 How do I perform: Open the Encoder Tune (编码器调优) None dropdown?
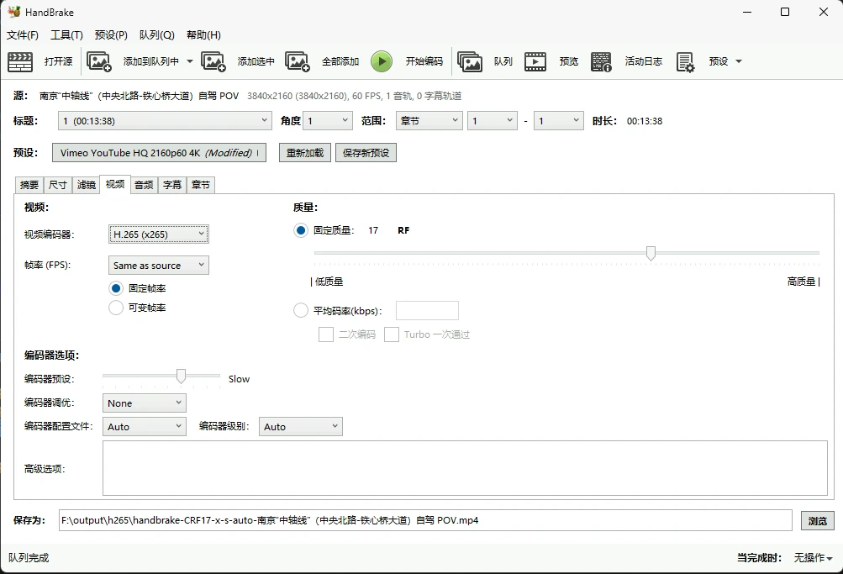[144, 403]
